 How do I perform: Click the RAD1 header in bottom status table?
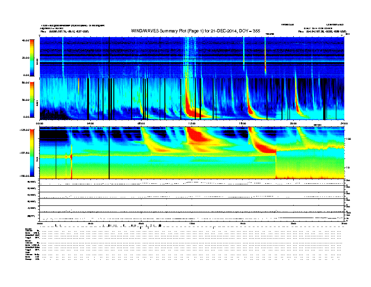[28, 241]
